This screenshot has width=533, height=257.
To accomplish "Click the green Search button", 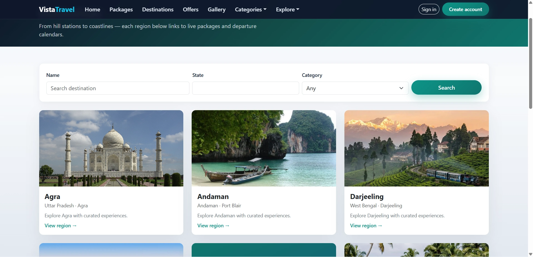I will 446,87.
